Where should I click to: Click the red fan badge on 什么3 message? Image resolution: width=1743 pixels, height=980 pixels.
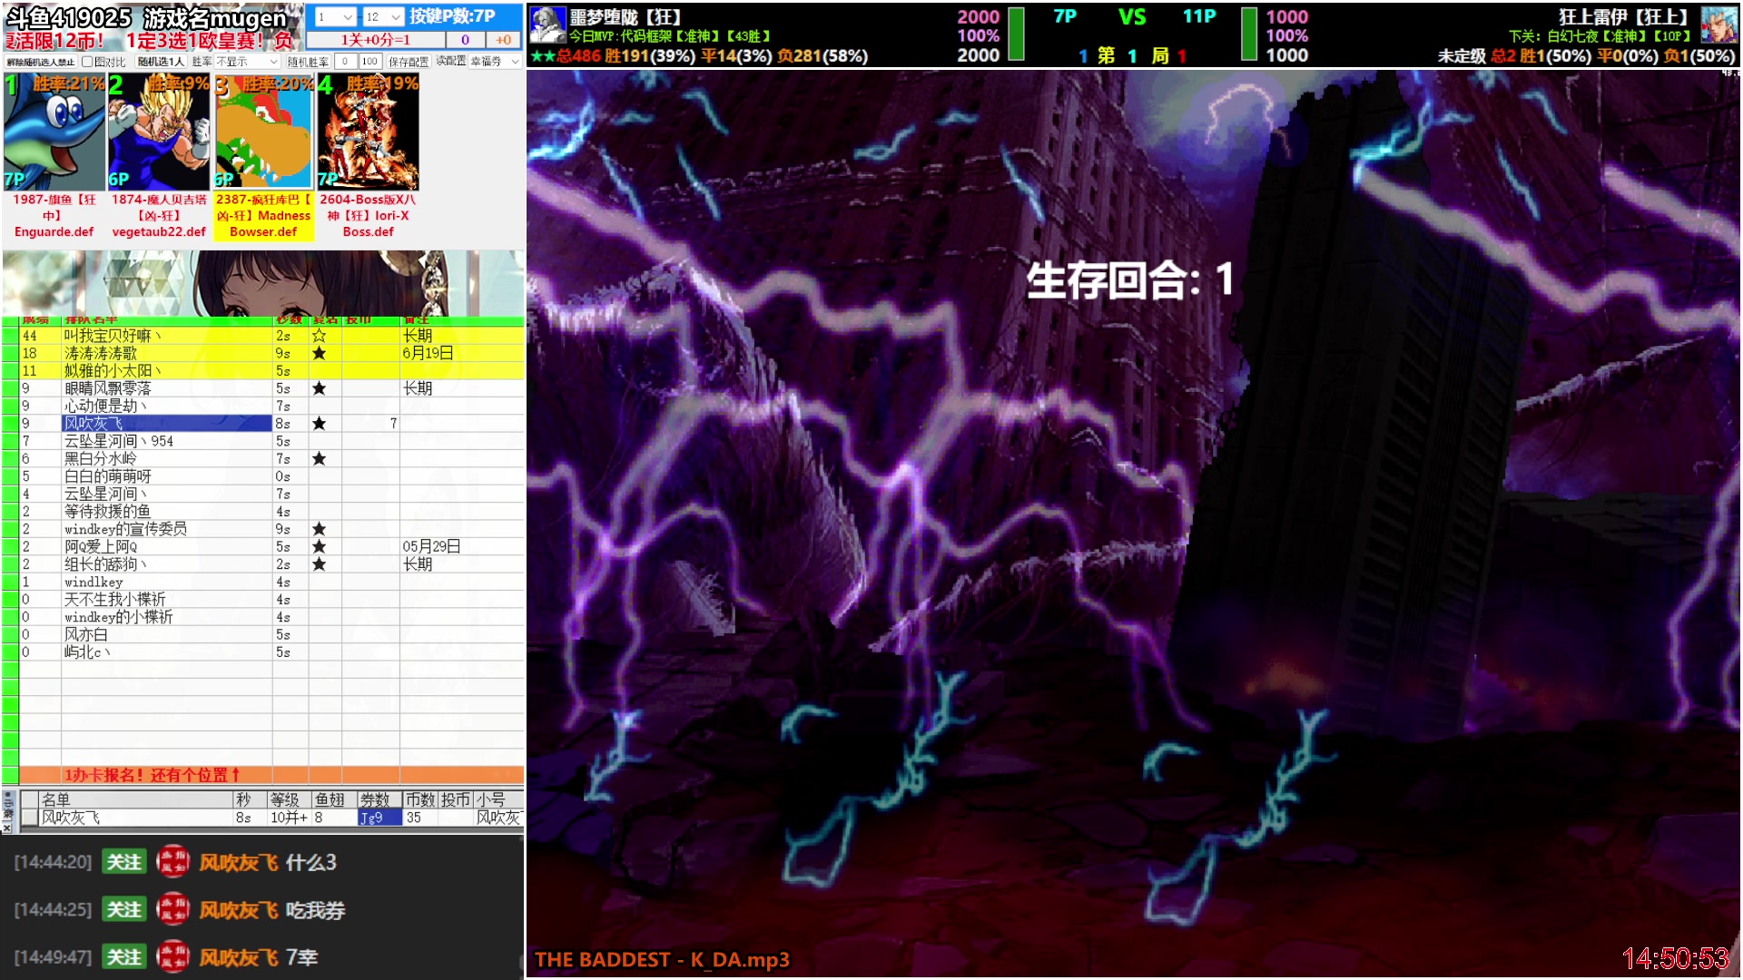172,861
